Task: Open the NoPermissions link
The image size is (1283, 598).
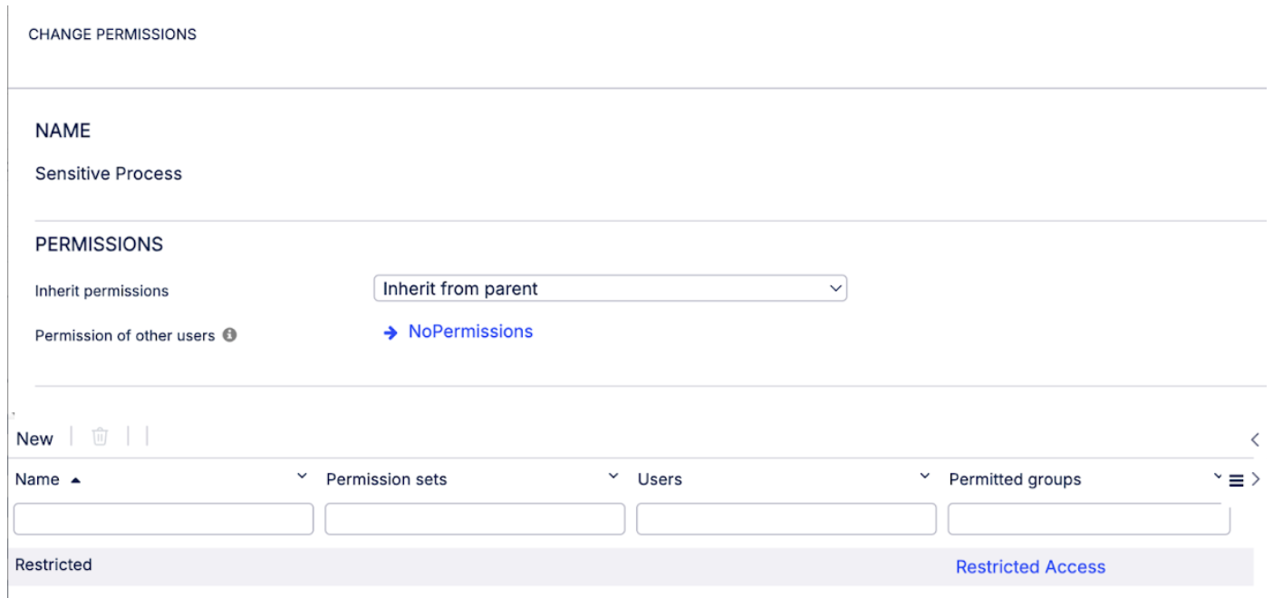Action: (470, 332)
